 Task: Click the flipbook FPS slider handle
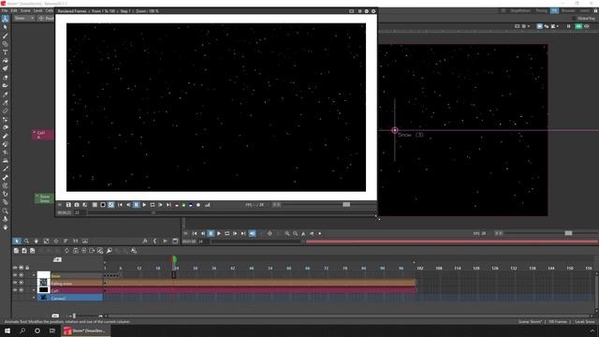coord(346,205)
